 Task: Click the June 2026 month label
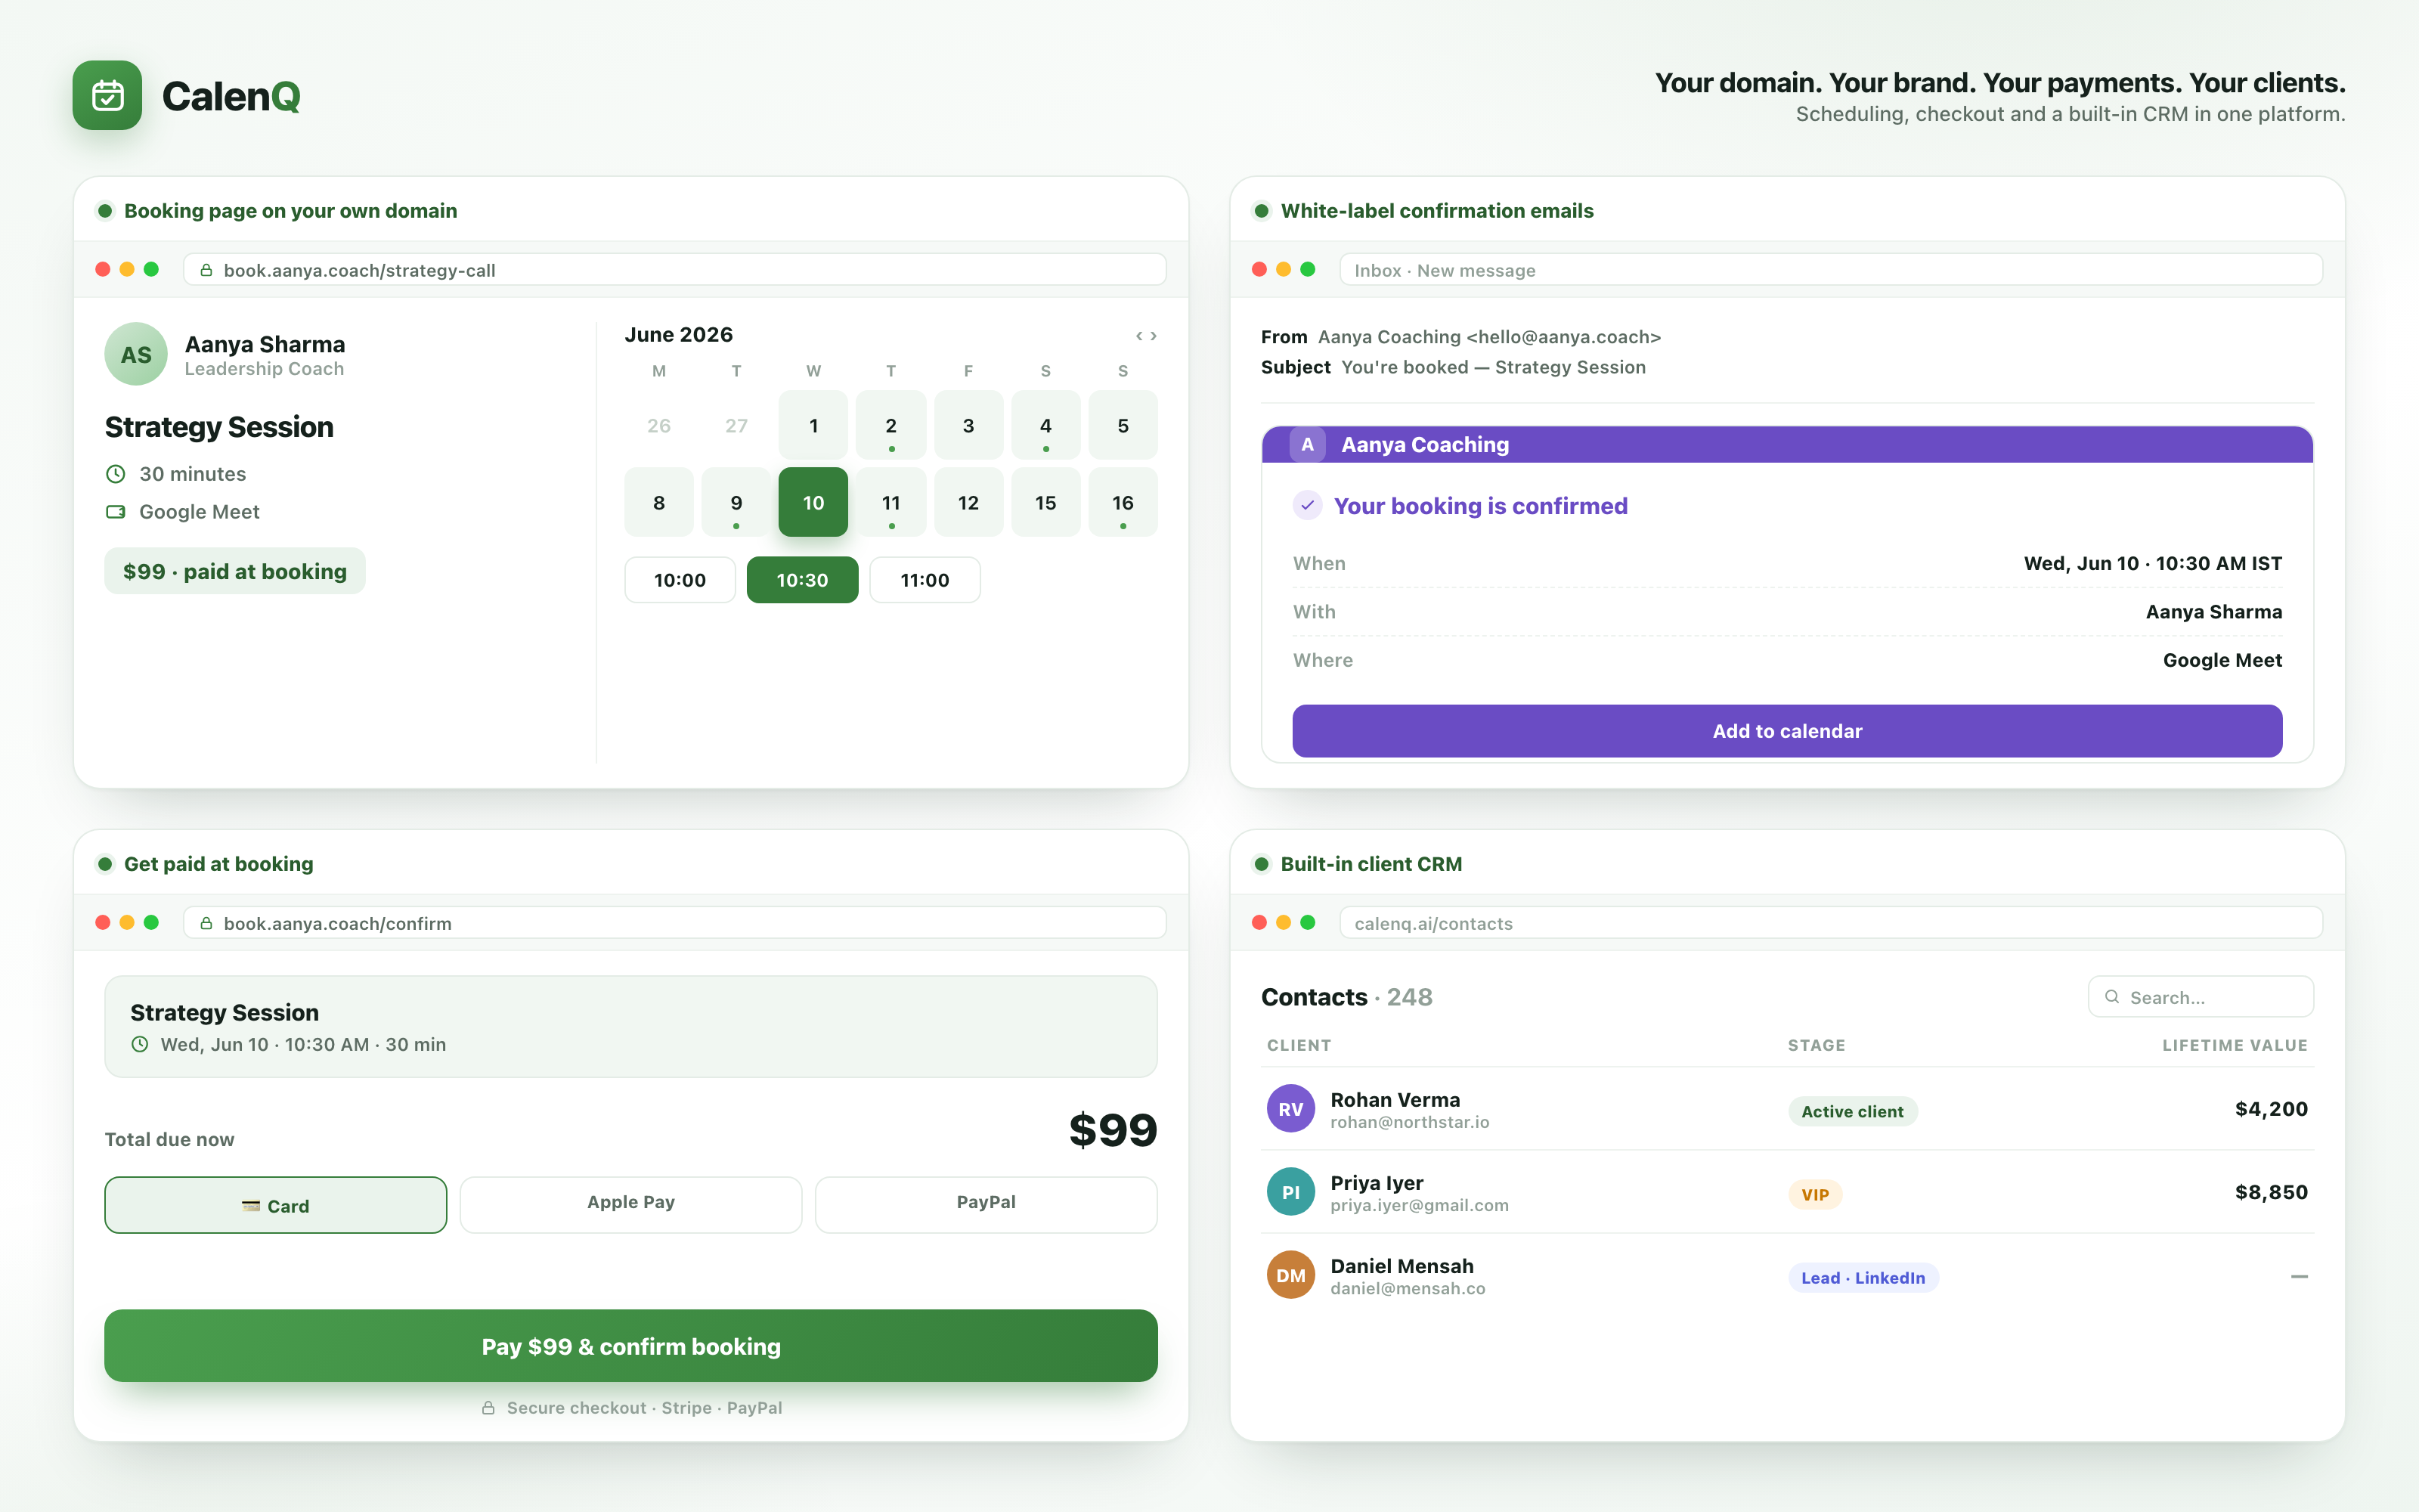pos(679,335)
